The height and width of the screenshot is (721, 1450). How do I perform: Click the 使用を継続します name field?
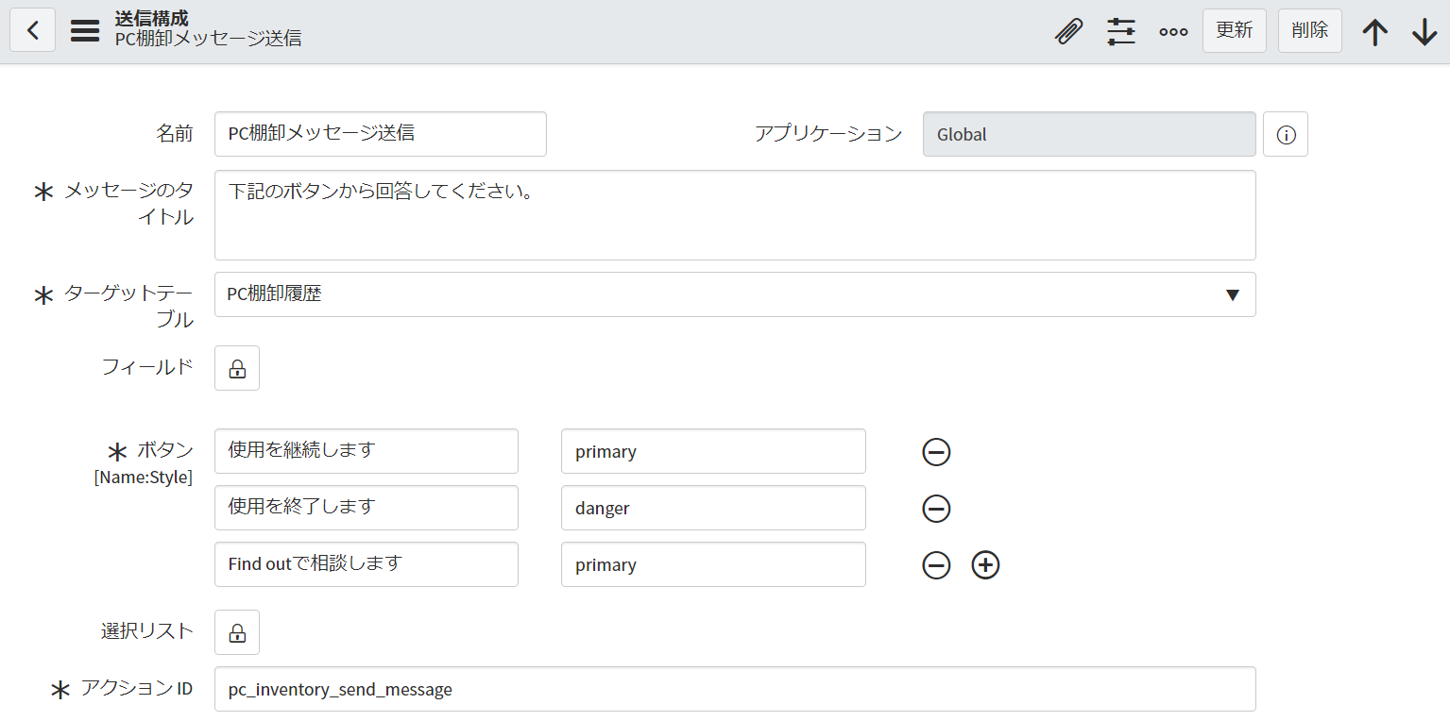[x=367, y=451]
